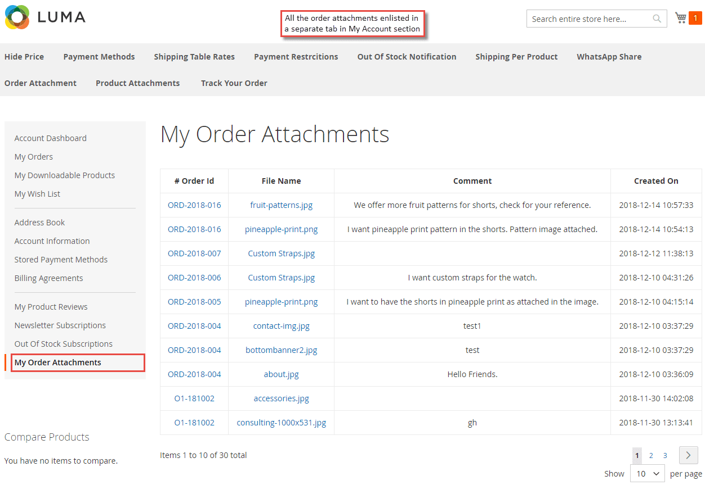Open the per page dropdown showing 10
The image size is (705, 485).
[647, 474]
